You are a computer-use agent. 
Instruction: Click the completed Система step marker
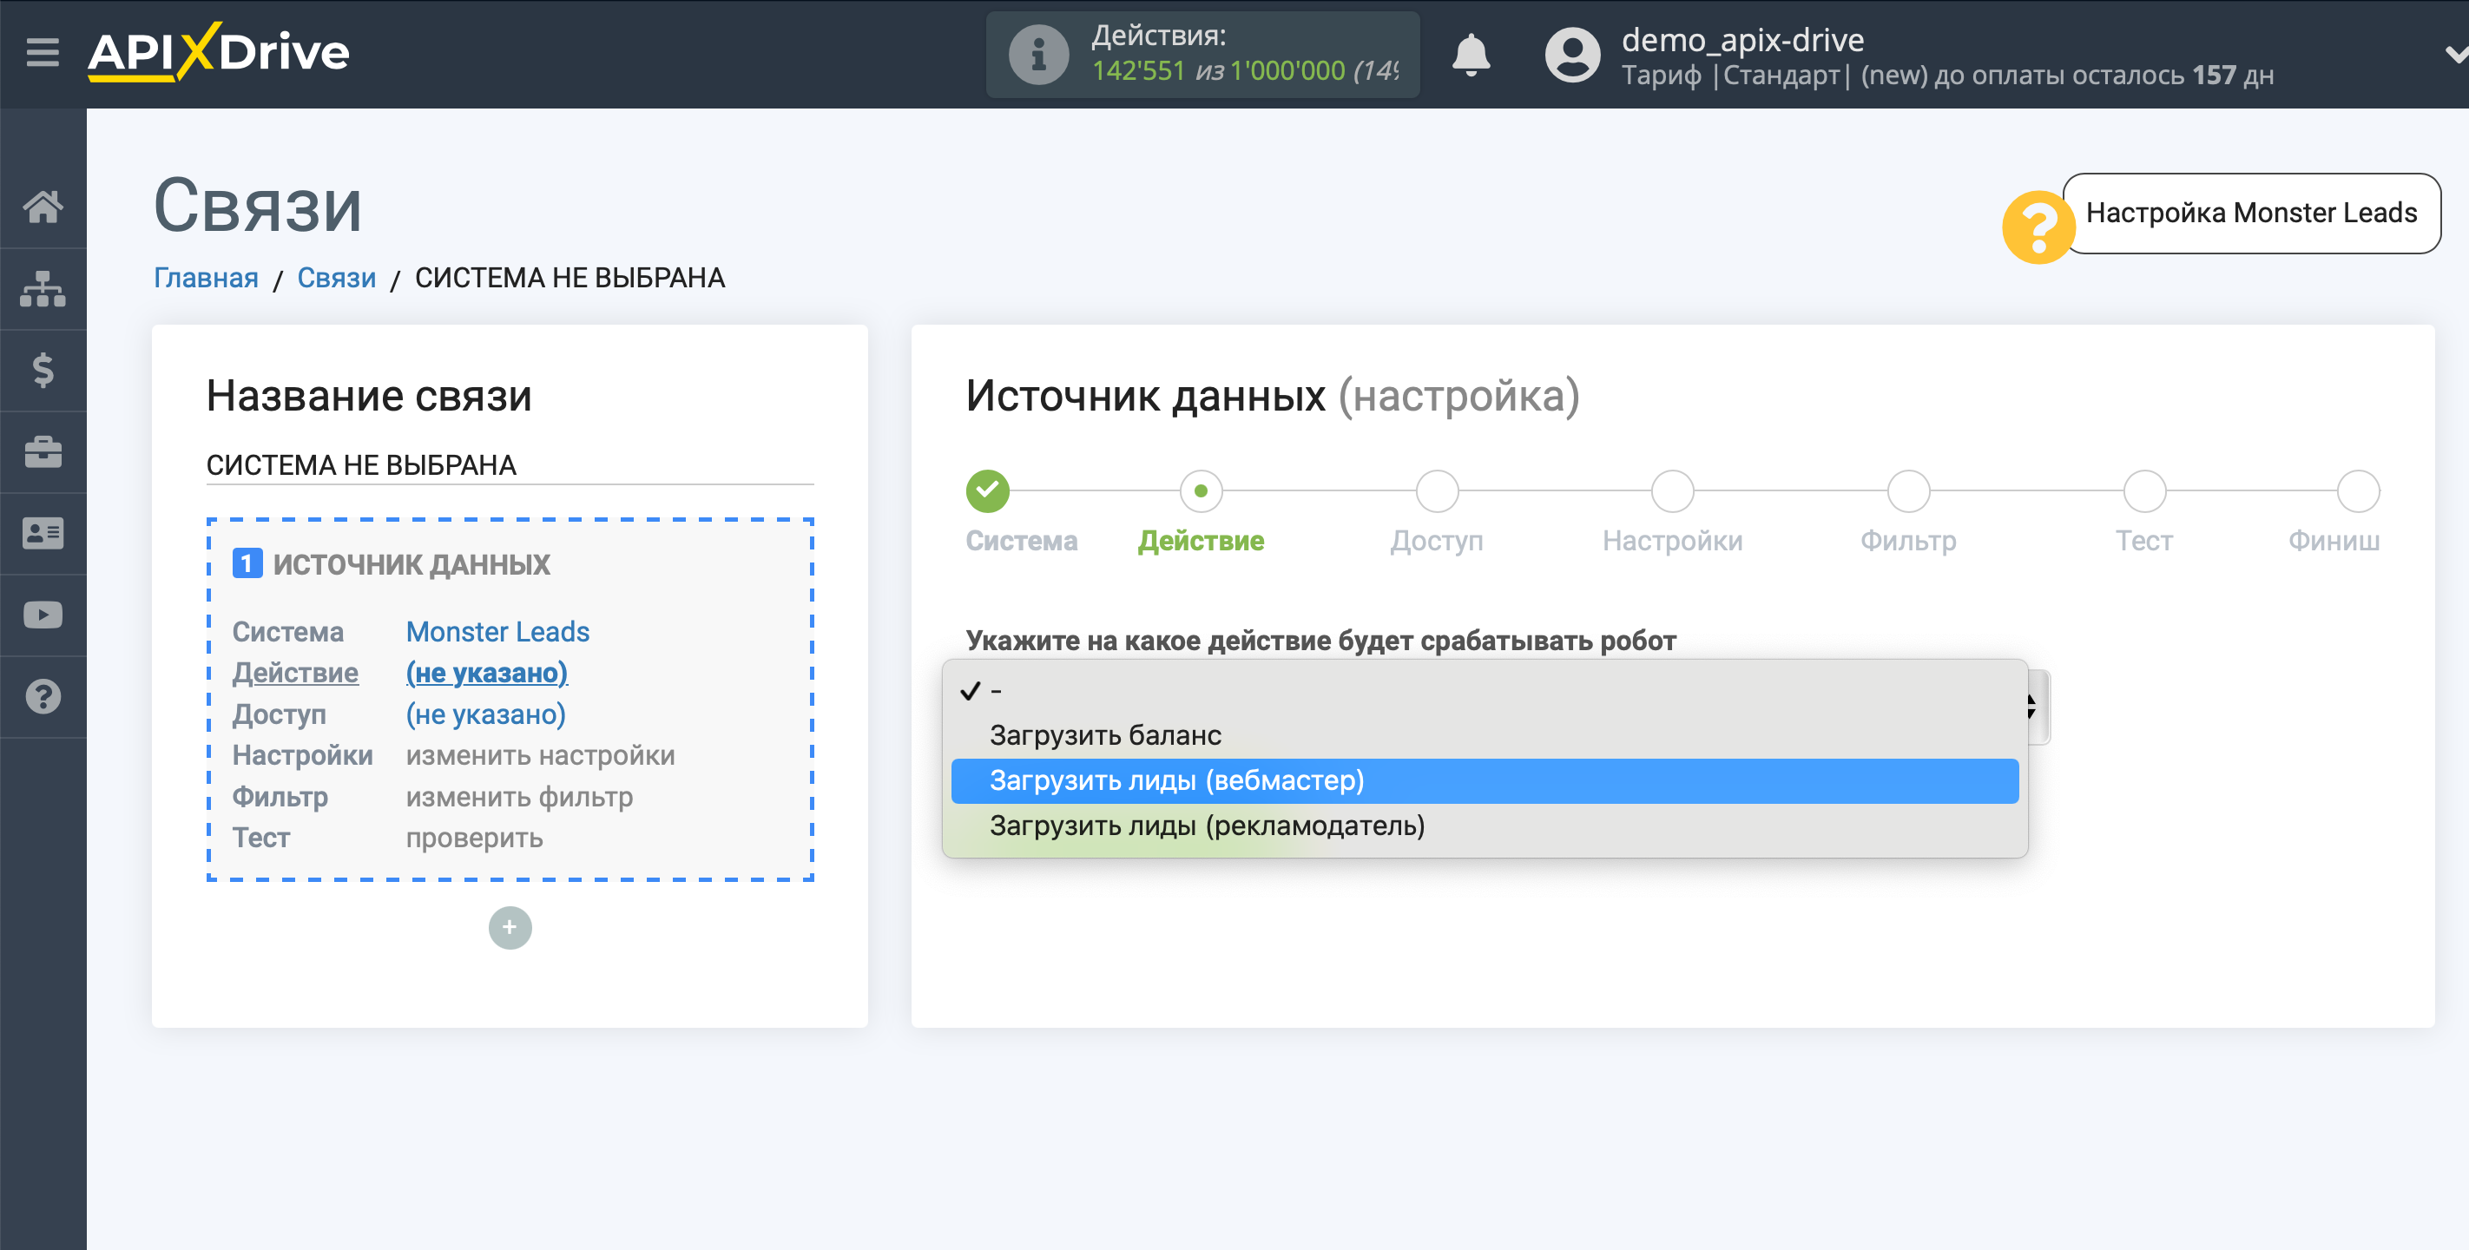point(987,490)
